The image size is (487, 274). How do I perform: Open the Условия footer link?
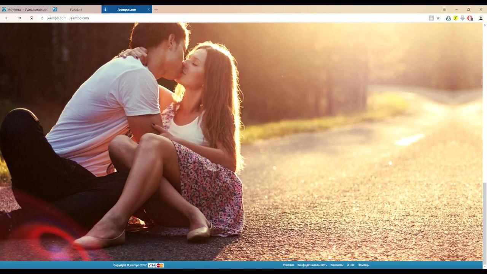[x=288, y=265]
